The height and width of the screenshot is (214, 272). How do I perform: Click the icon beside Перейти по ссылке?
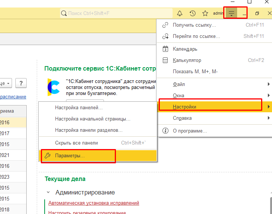pyautogui.click(x=165, y=36)
